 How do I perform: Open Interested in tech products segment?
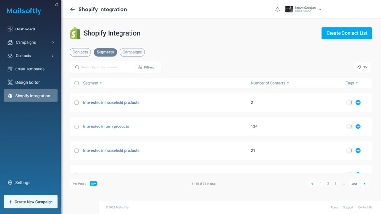tap(106, 126)
